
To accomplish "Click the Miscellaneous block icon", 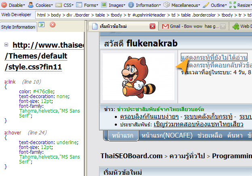I will coord(167,5).
